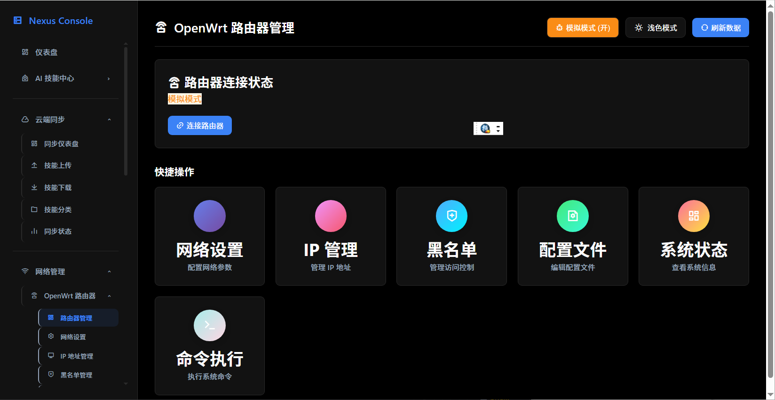Click the link icon in 连接路由器

click(180, 126)
